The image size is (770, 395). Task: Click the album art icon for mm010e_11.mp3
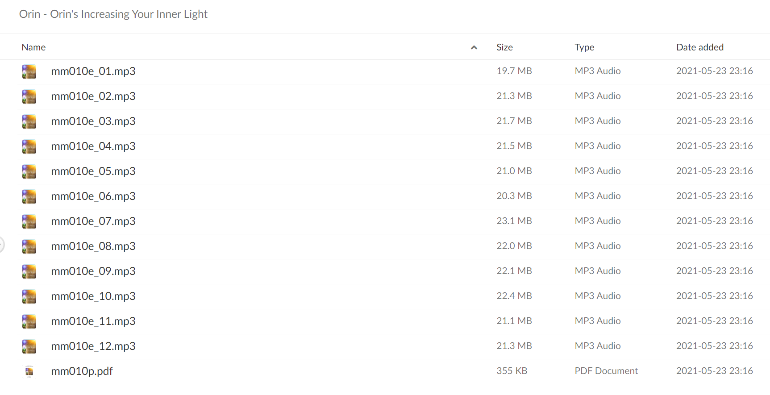pyautogui.click(x=29, y=321)
